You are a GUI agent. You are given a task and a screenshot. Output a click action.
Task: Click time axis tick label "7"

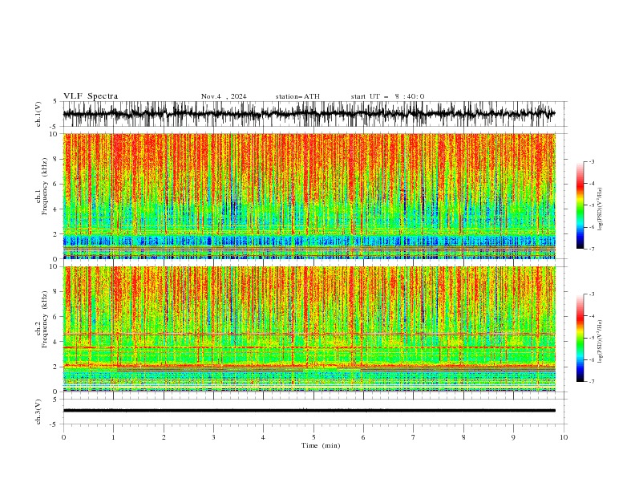[x=414, y=437]
